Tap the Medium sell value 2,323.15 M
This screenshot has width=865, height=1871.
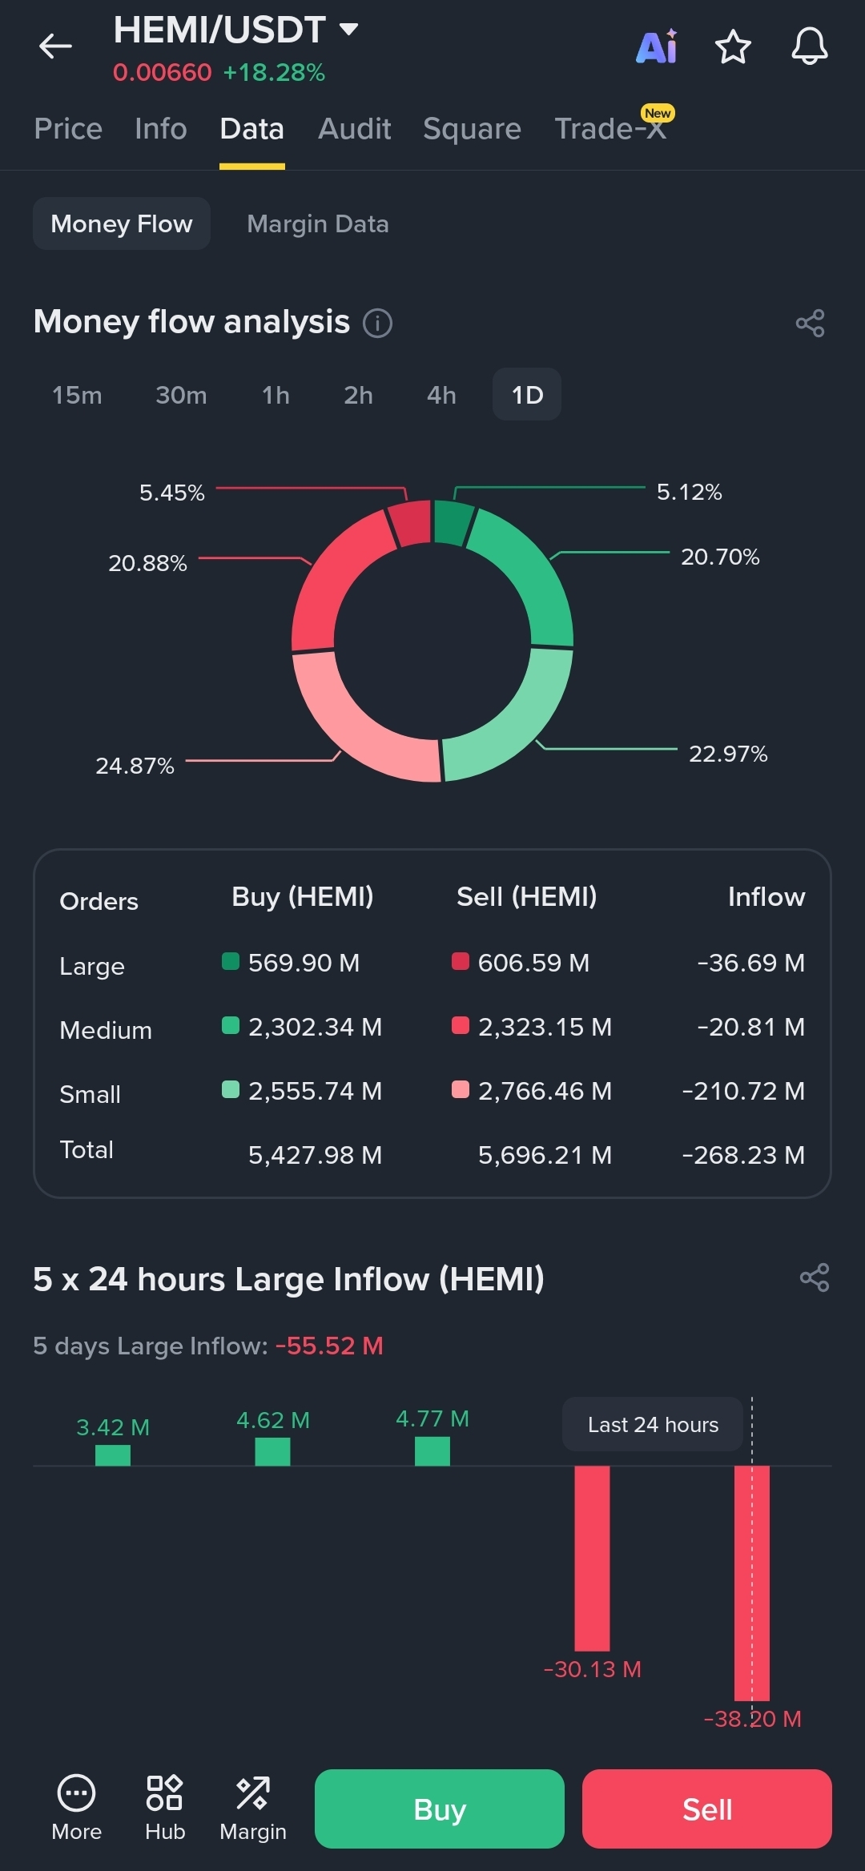point(545,1026)
